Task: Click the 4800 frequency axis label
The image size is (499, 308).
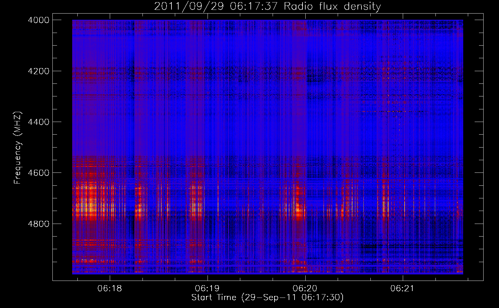Action: coord(39,224)
